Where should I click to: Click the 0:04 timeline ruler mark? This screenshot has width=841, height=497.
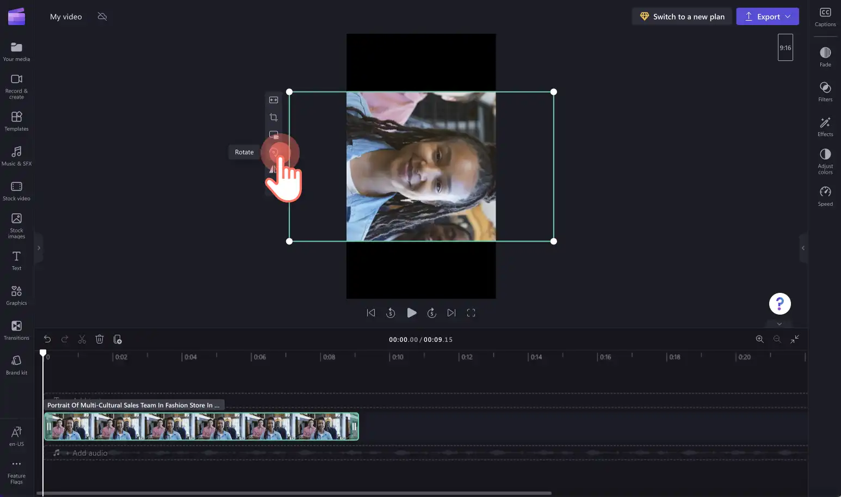coord(190,357)
